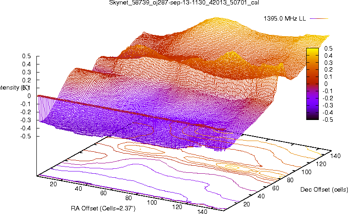
Task: Select the 0.3 label on the color bar
Action: [329, 63]
